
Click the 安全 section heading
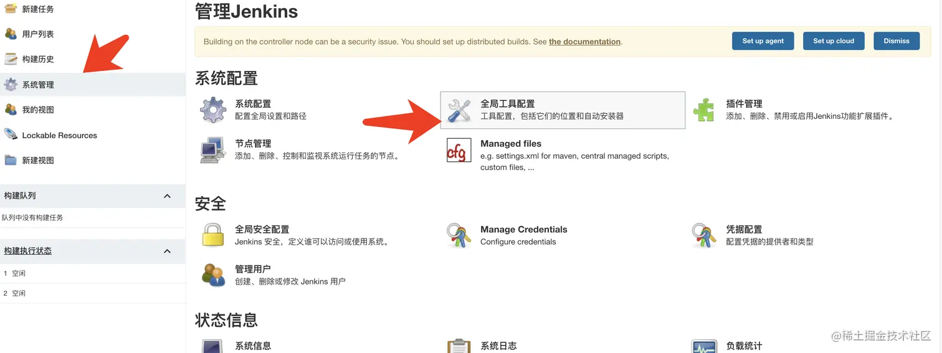pos(211,204)
